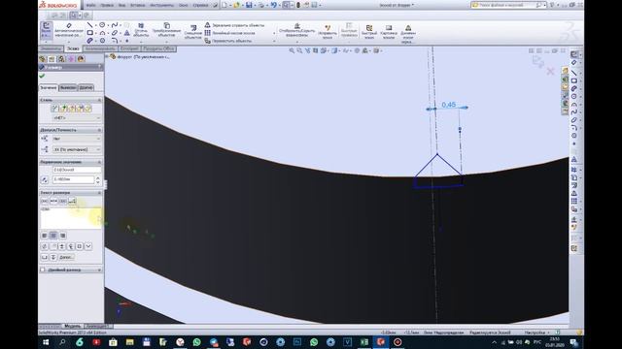This screenshot has height=349, width=622.
Task: Cancel sketch with red X corner icon
Action: pyautogui.click(x=550, y=71)
